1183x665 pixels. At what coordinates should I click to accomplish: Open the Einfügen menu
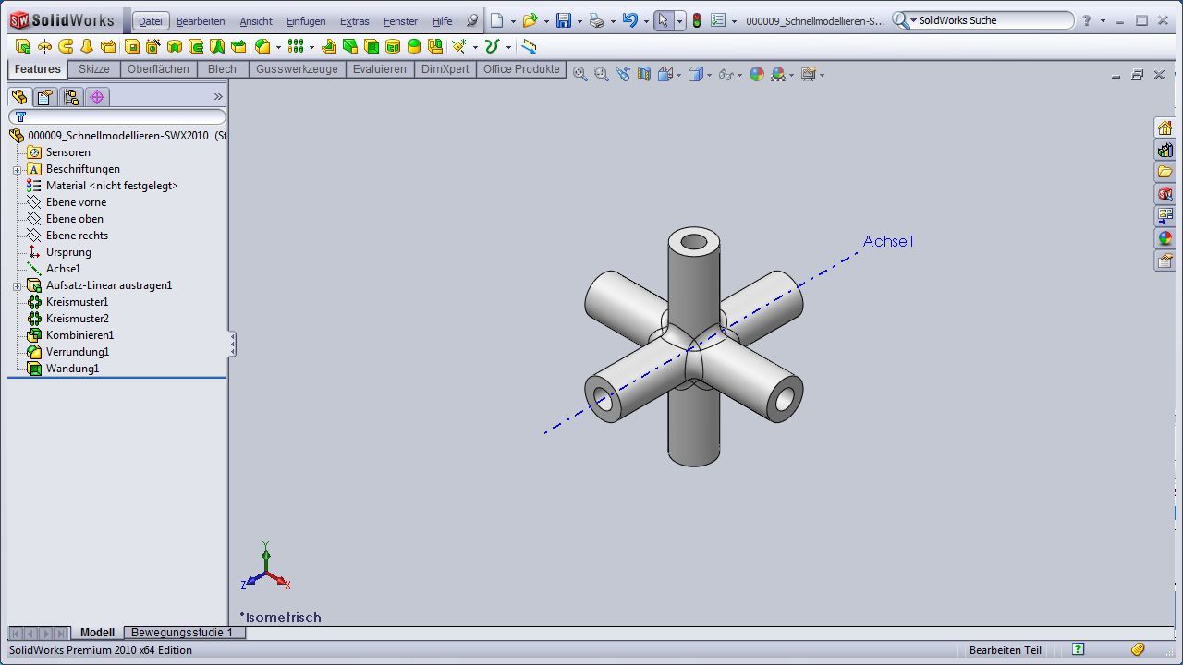click(x=306, y=21)
